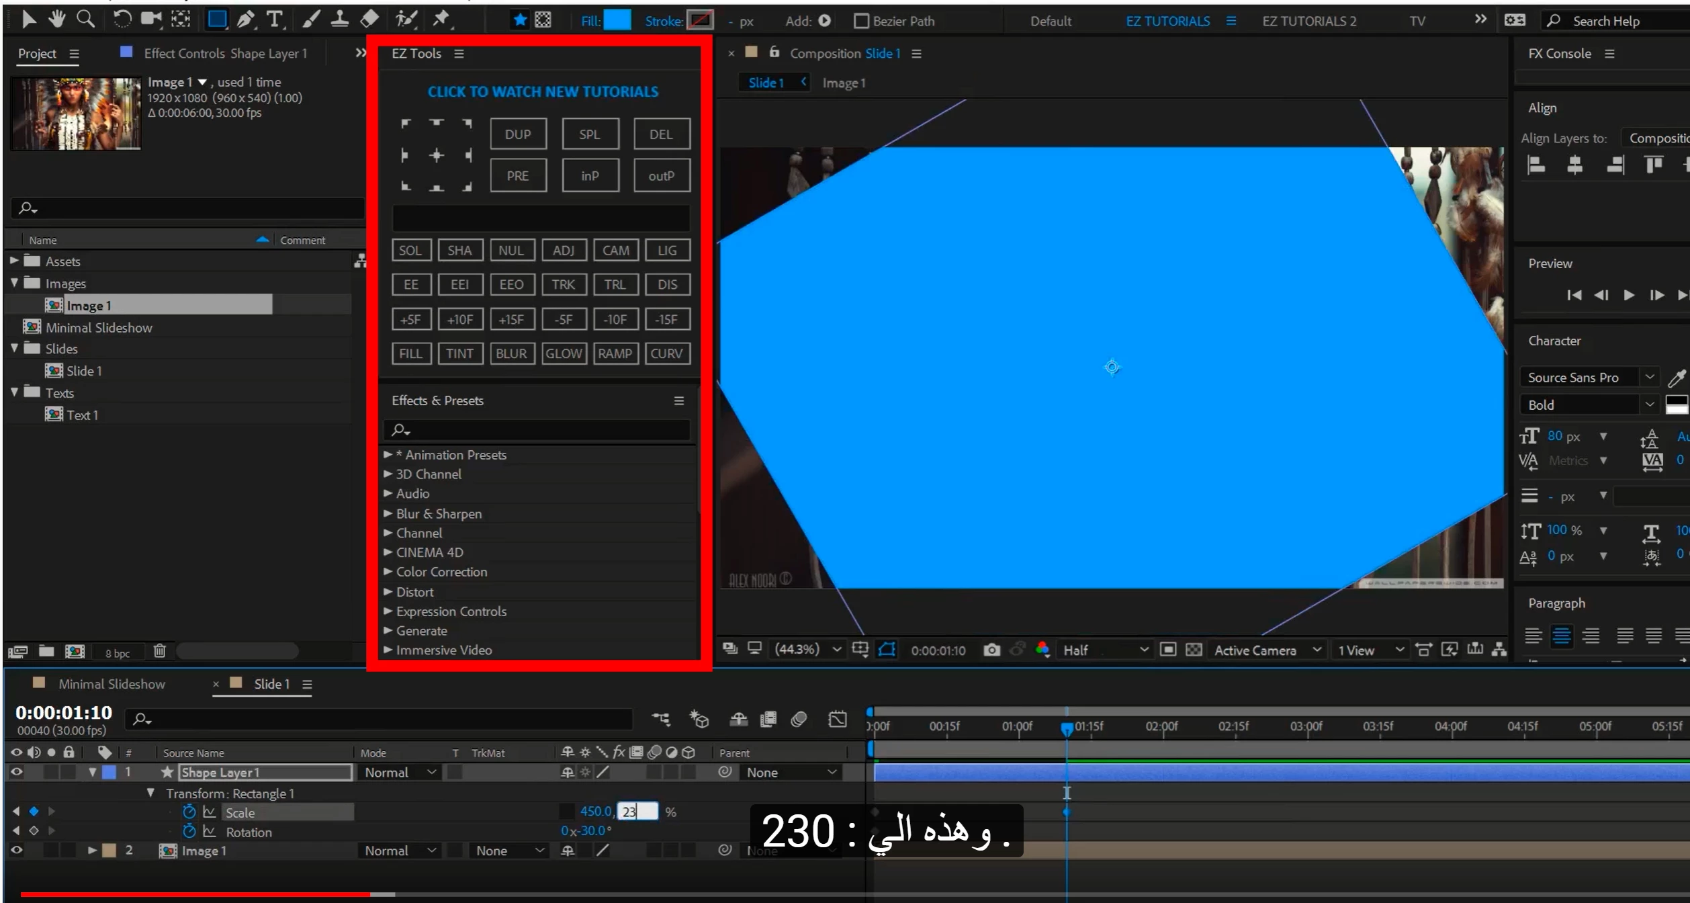1690x903 pixels.
Task: Hide Shape Layer 1 with eye icon
Action: pos(17,772)
